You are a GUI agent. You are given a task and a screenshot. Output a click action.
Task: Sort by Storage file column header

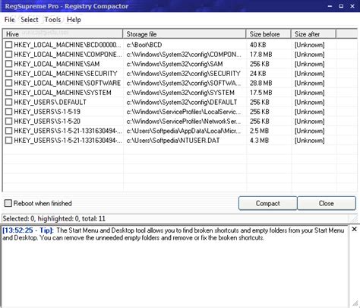pos(184,34)
